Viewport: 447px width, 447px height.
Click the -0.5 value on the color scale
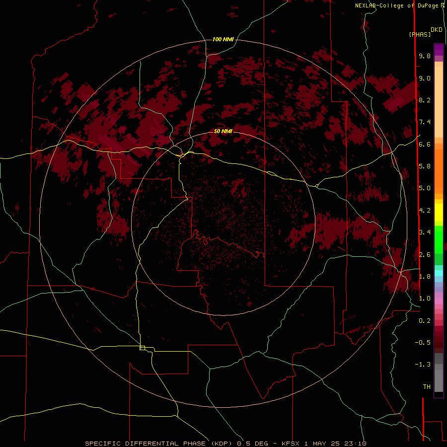click(x=423, y=343)
